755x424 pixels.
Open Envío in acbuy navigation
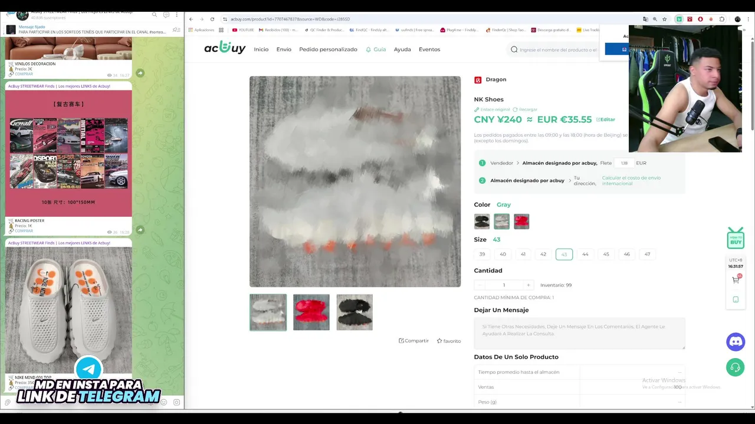coord(284,49)
